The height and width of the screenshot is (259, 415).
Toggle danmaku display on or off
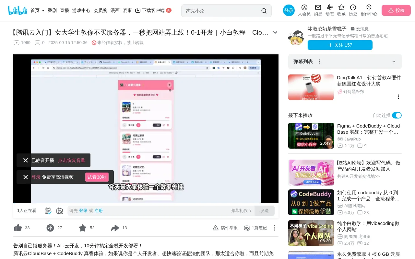[48, 211]
